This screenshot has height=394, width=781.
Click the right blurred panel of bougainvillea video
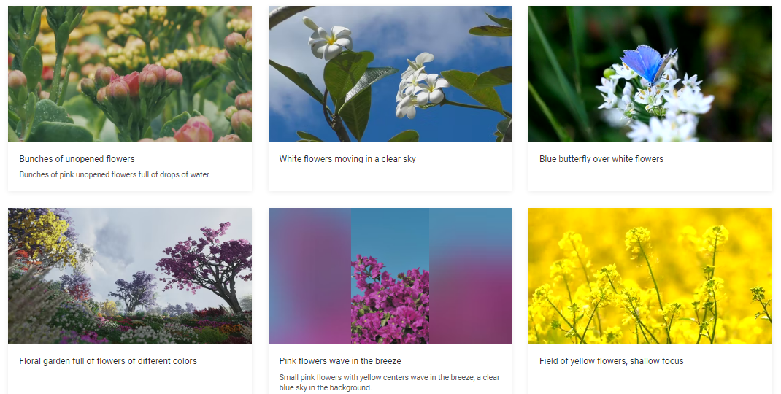tap(470, 276)
